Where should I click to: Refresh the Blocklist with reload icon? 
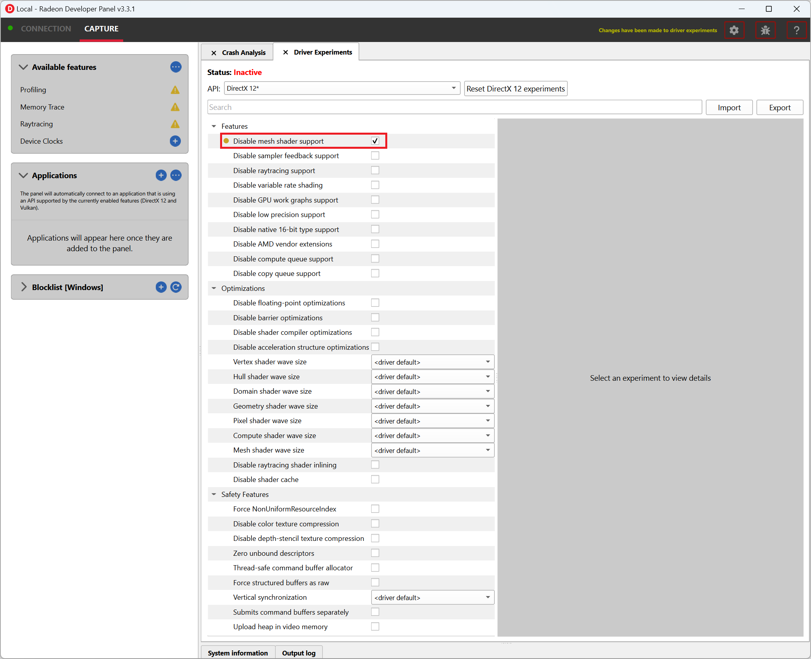tap(176, 287)
